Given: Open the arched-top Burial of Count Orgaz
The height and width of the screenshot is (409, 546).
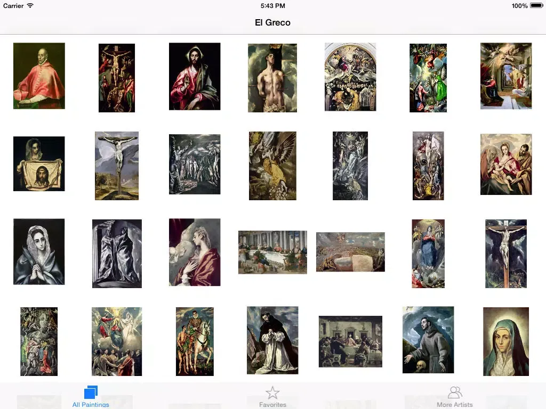Looking at the screenshot, I should point(350,77).
